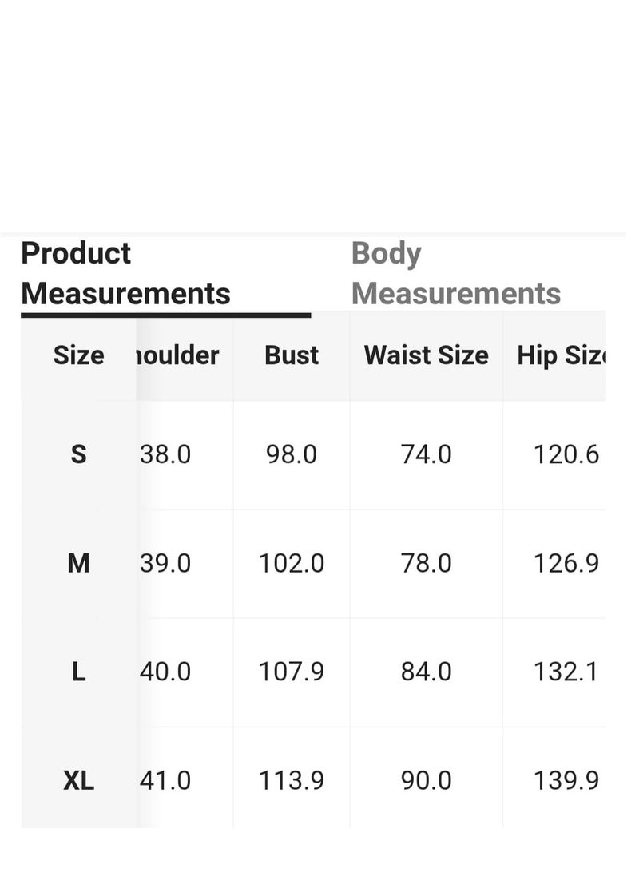This screenshot has height=872, width=639.
Task: Switch to Body Measurements tab
Action: point(456,273)
